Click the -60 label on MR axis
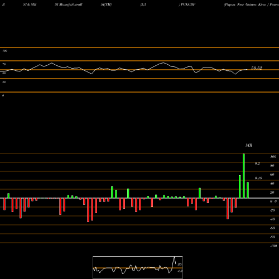279x279 pixels. click(x=272, y=228)
